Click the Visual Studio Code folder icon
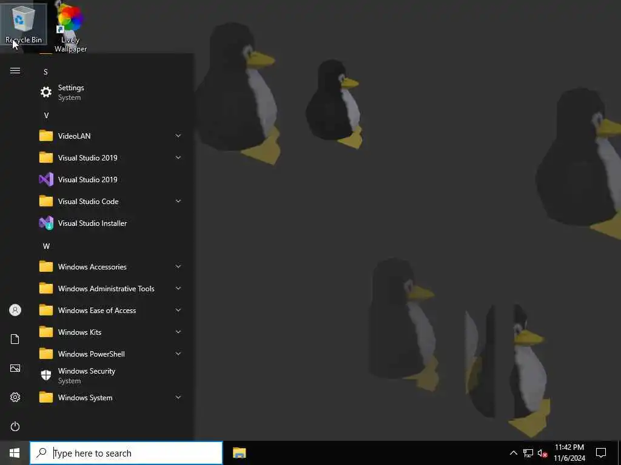Image resolution: width=621 pixels, height=465 pixels. pyautogui.click(x=46, y=201)
